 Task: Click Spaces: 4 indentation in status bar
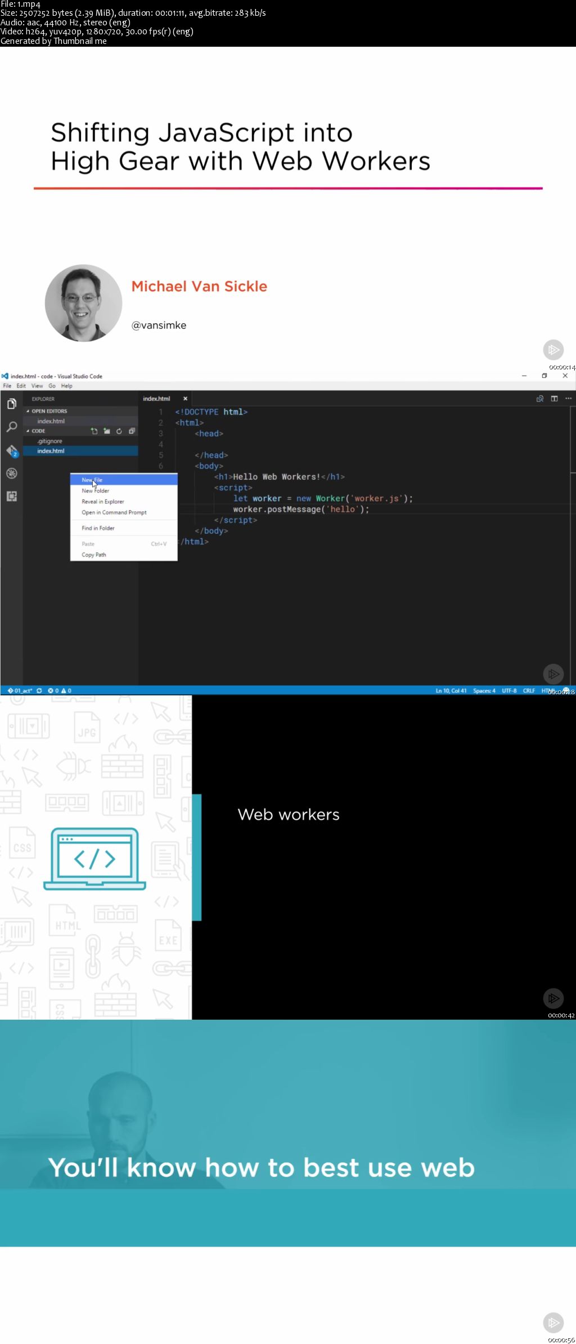point(484,690)
